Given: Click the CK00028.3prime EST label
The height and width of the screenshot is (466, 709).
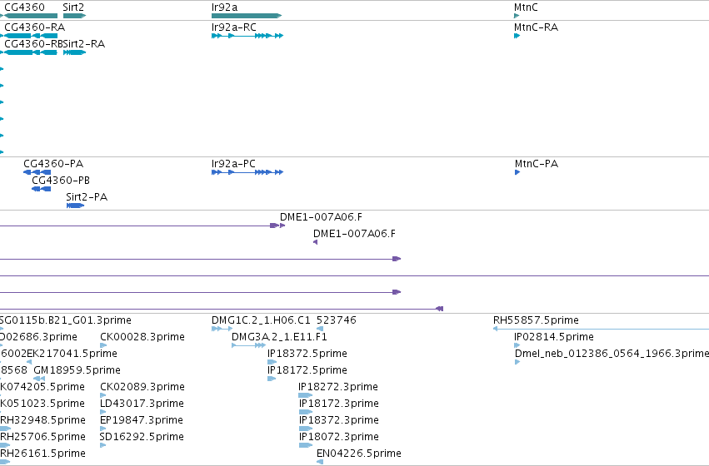Looking at the screenshot, I should [142, 337].
